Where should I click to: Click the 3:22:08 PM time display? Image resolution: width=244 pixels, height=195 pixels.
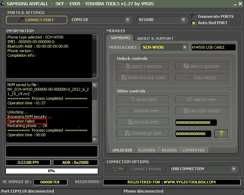28,162
